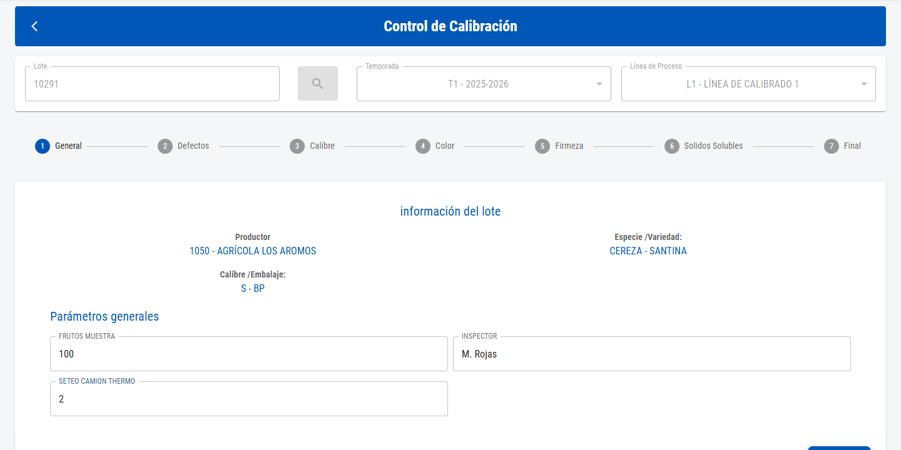
Task: Go to step 5 Firmeza
Action: pyautogui.click(x=559, y=146)
